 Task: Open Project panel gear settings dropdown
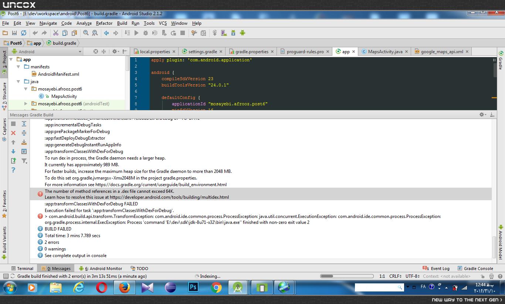pyautogui.click(x=115, y=51)
